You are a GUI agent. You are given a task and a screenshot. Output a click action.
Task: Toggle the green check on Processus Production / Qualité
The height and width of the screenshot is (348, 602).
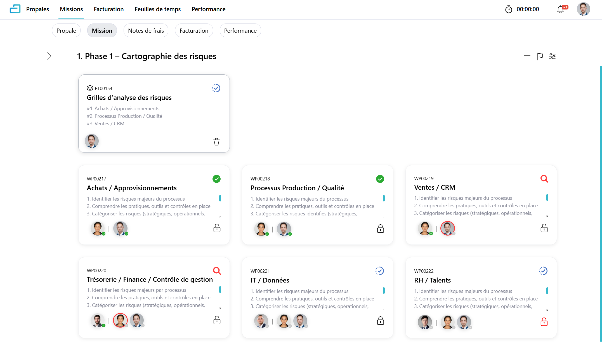[380, 179]
